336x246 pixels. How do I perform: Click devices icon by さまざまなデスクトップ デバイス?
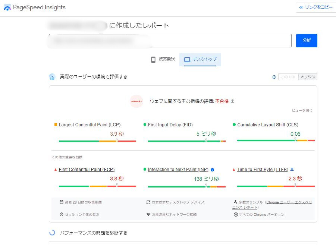pos(148,202)
